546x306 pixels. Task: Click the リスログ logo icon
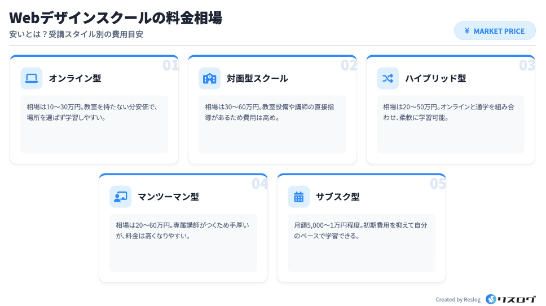coord(491,299)
